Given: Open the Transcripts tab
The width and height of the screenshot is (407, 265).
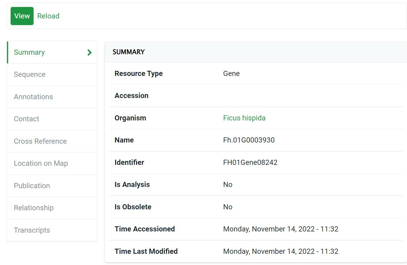Looking at the screenshot, I should tap(32, 230).
